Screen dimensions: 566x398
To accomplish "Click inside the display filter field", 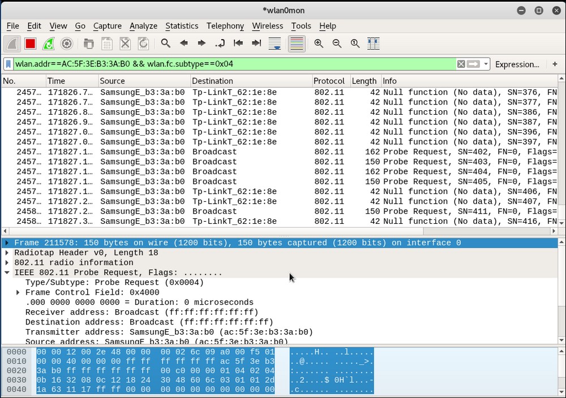I will coord(235,64).
